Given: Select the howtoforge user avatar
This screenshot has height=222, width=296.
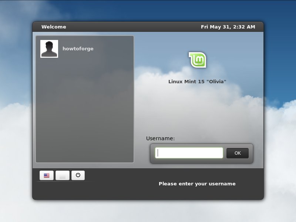Looking at the screenshot, I should click(x=49, y=49).
